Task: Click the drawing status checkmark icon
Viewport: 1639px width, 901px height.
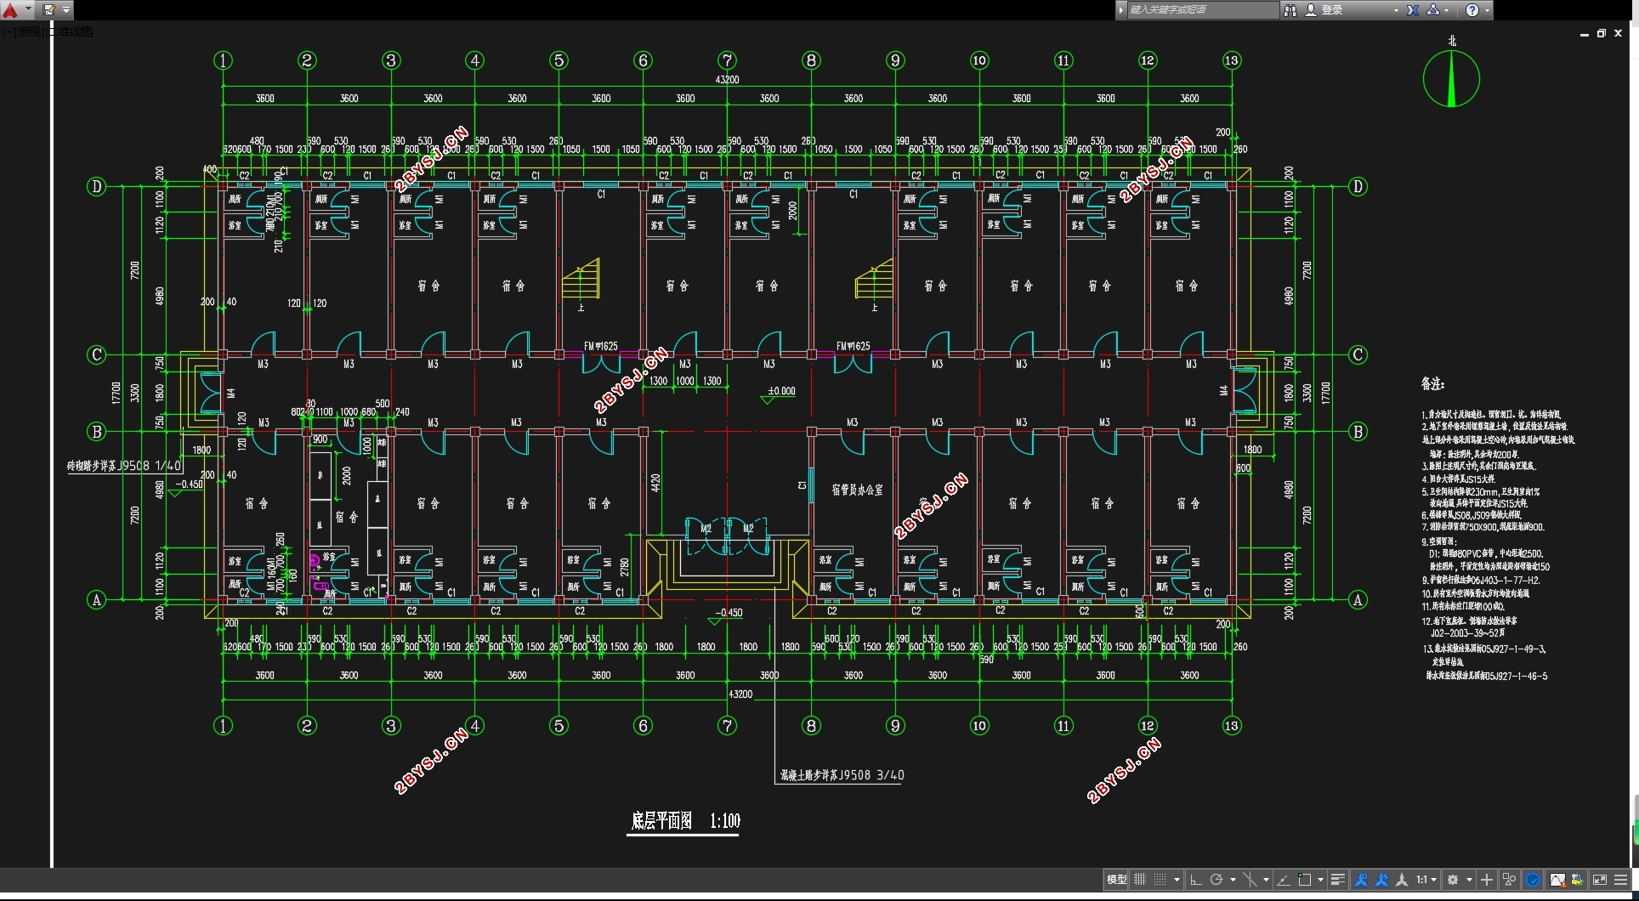Action: [x=1577, y=880]
